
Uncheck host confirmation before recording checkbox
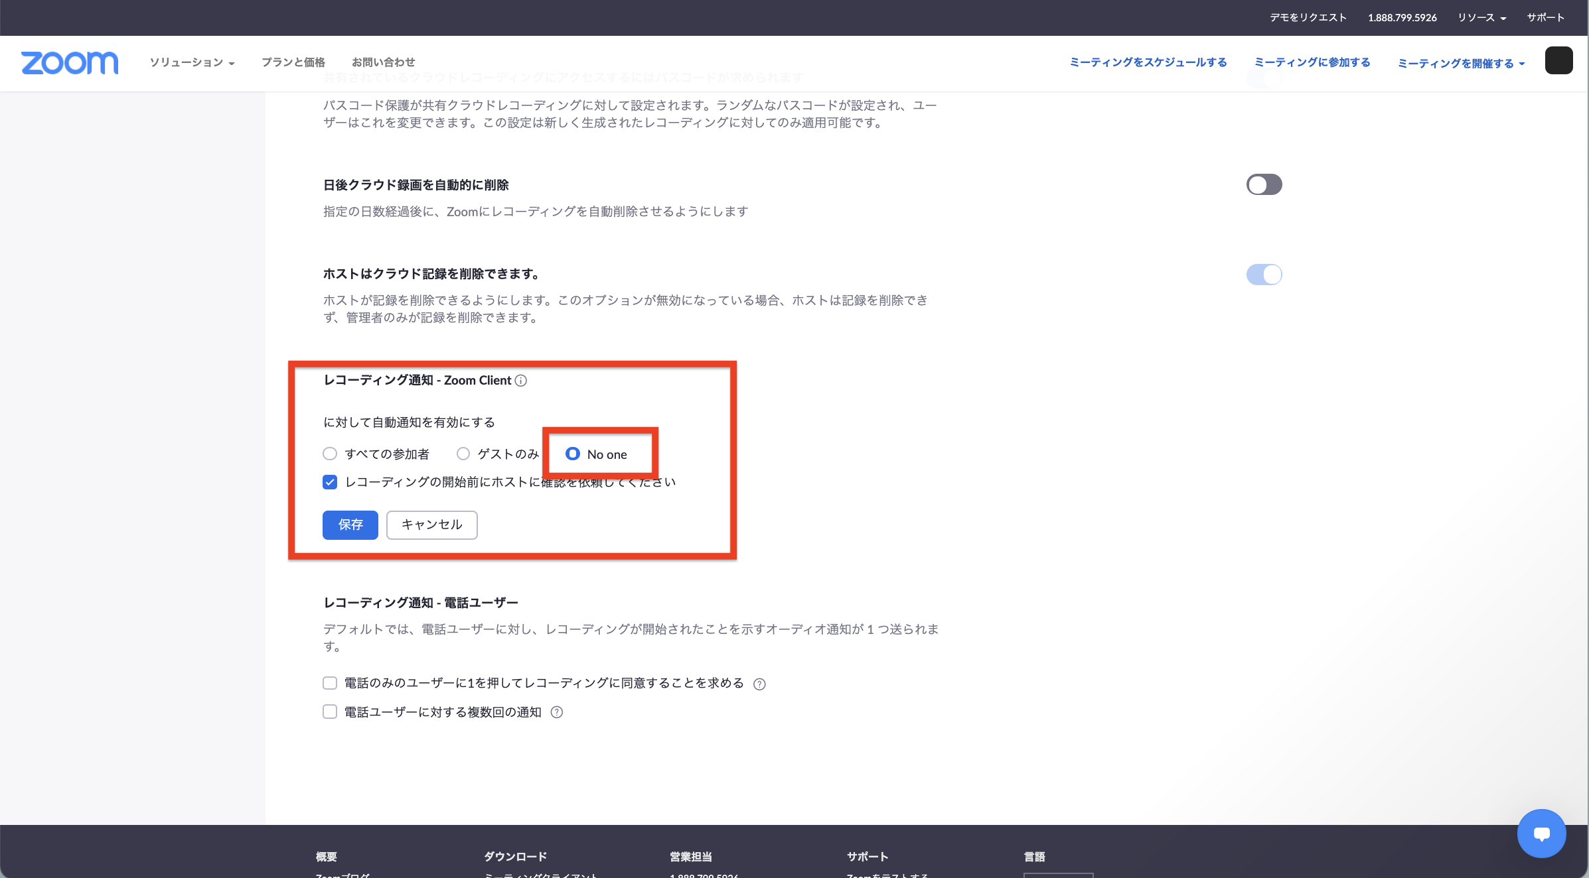pos(330,482)
